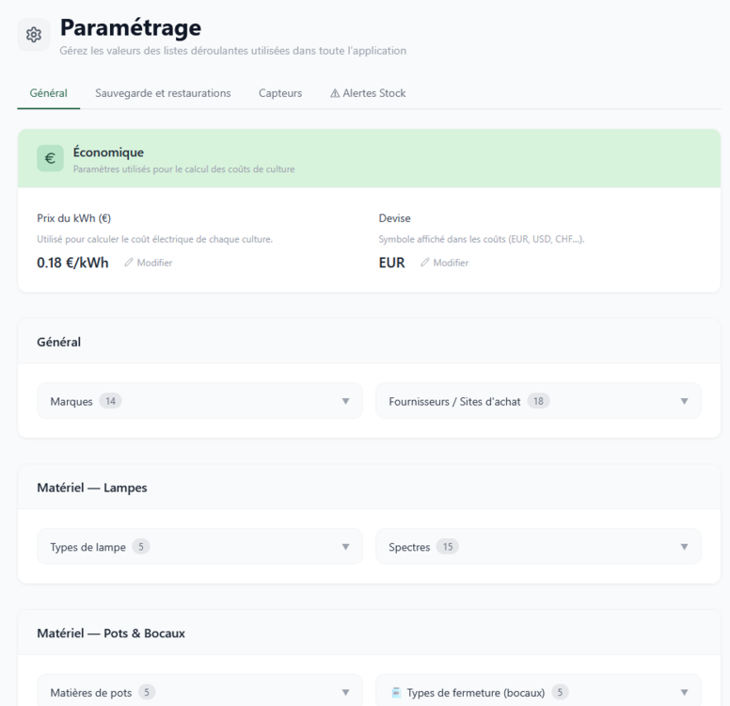Modify the Prix du kWh value
This screenshot has width=730, height=706.
pos(149,263)
